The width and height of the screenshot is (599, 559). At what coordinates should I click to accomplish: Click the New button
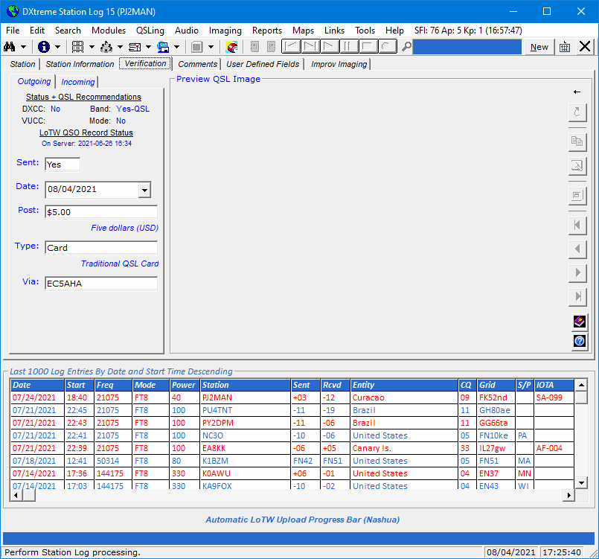(x=539, y=47)
